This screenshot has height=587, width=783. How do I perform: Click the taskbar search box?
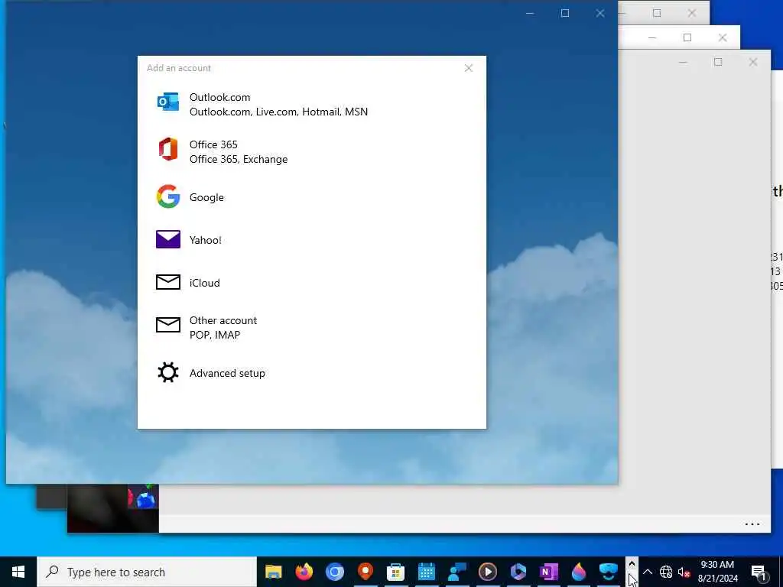[x=147, y=572]
